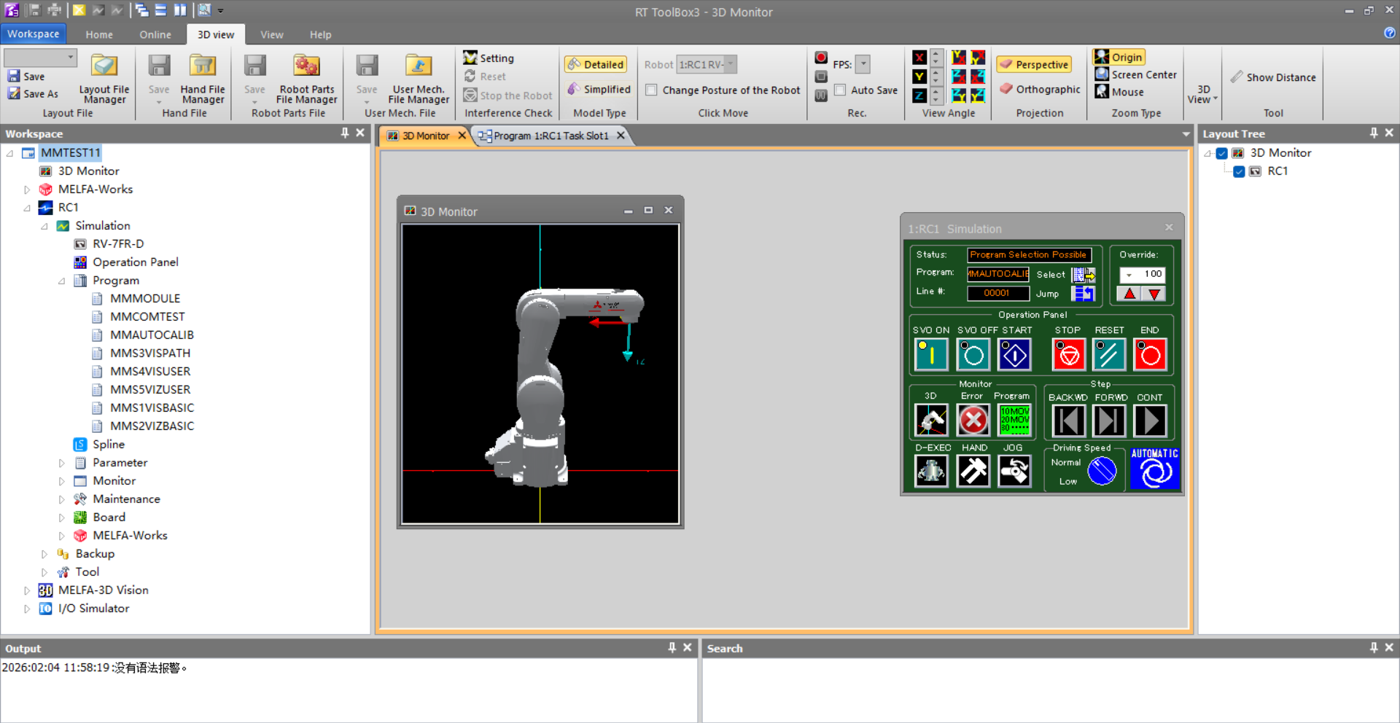Image resolution: width=1400 pixels, height=723 pixels.
Task: Expand the Parameter tree node
Action: [62, 463]
